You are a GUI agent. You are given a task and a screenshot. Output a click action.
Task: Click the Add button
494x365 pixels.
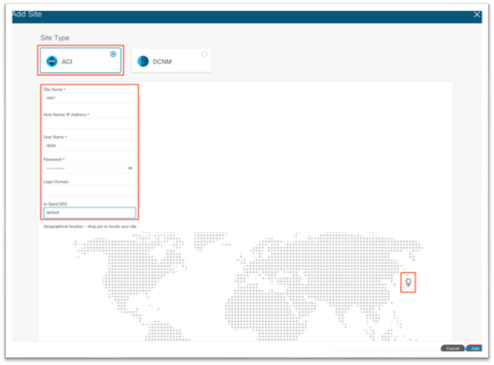click(474, 348)
